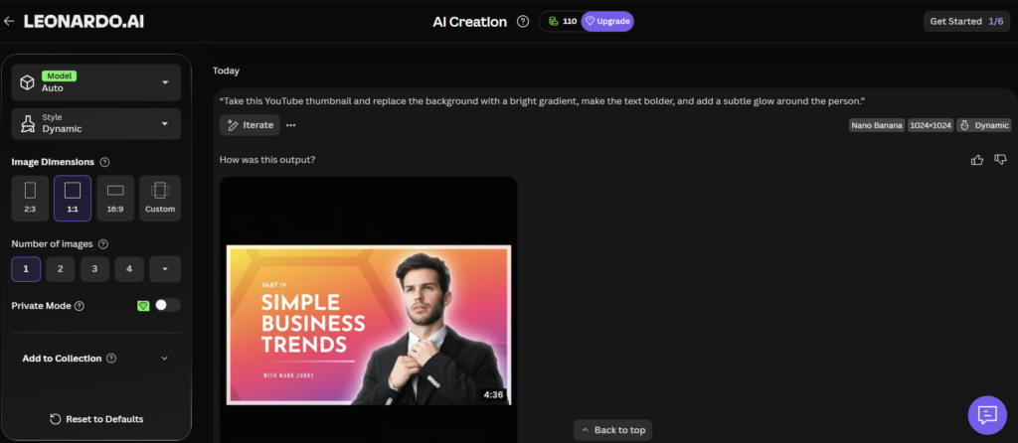Open the help icon next to AI Creation

(523, 22)
